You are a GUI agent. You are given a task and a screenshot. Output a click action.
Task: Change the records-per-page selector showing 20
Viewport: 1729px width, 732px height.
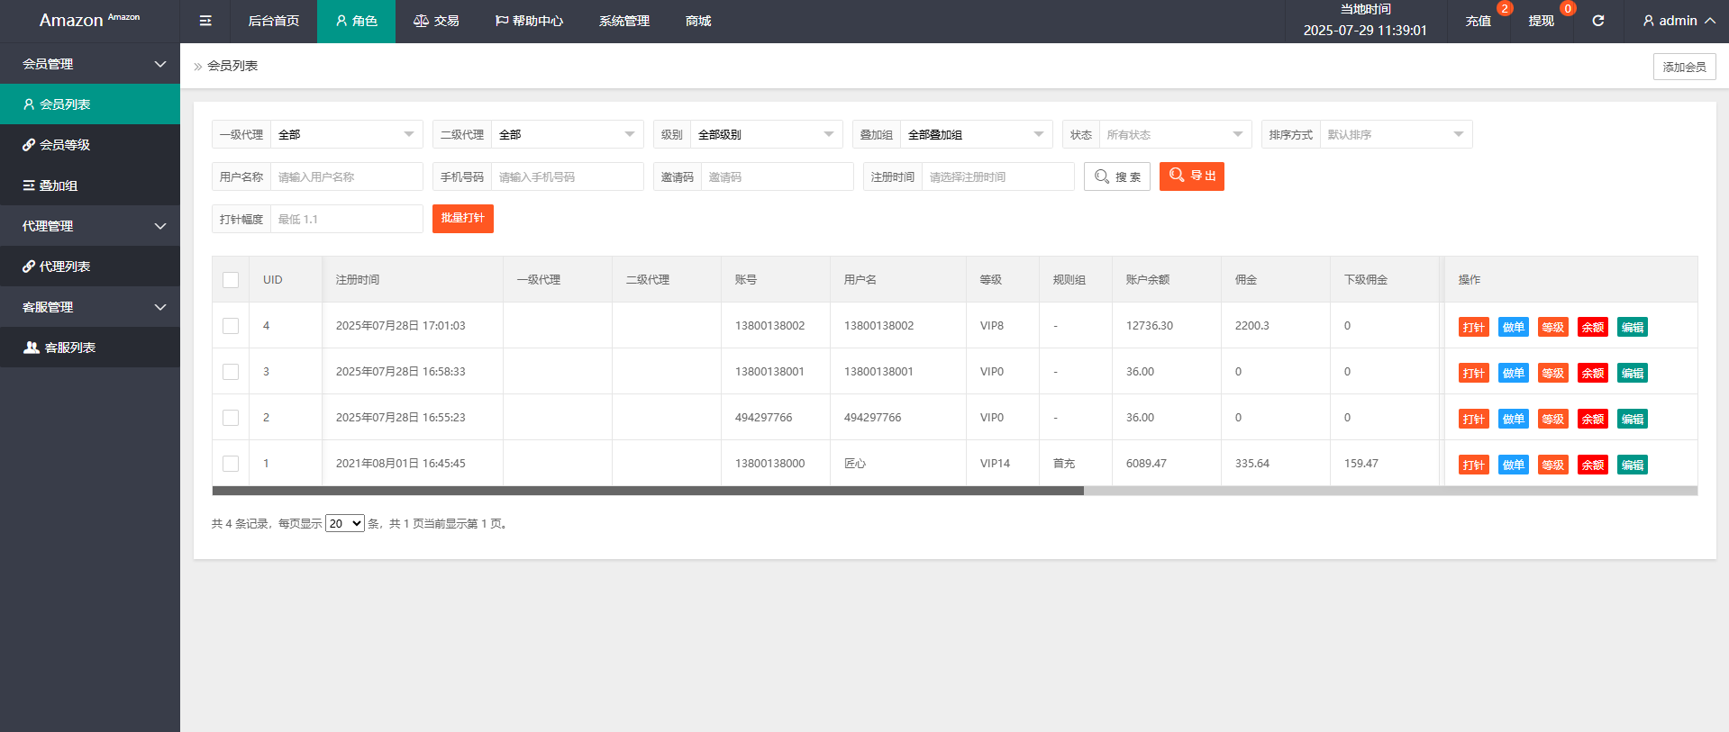[x=344, y=523]
